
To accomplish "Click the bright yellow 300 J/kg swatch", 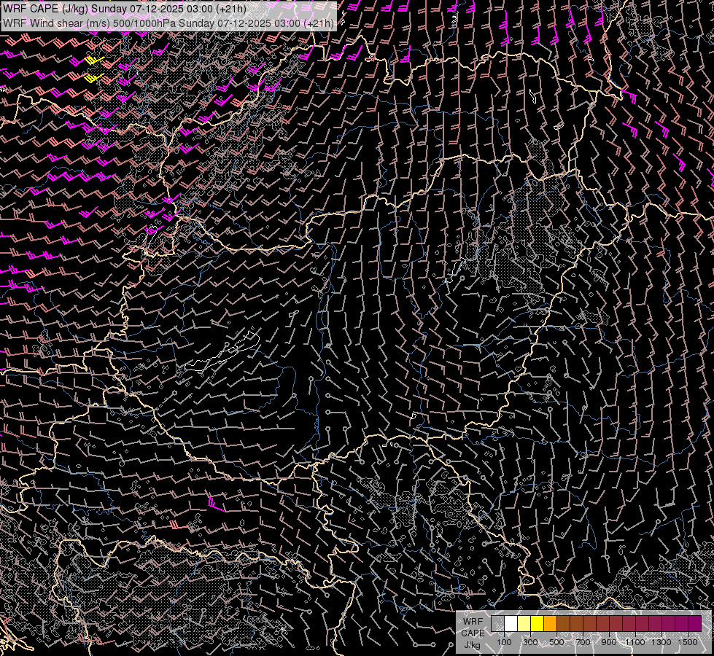I will click(x=537, y=623).
